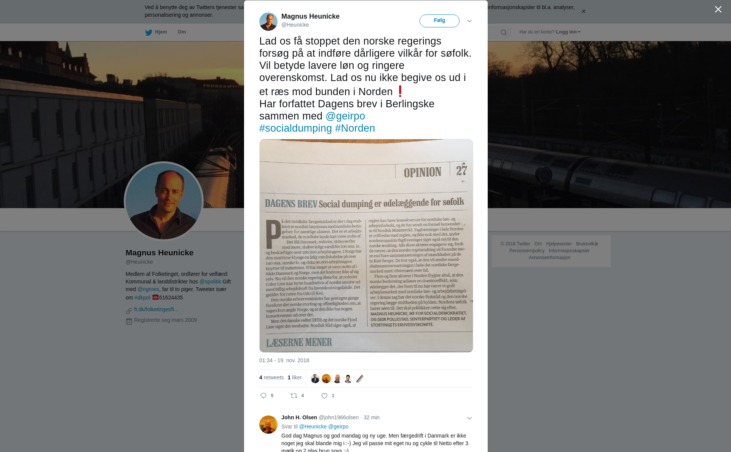Like the tweet with the heart icon

324,396
